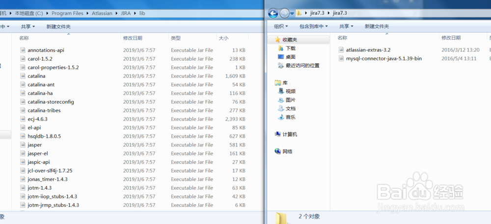Image resolution: width=491 pixels, height=224 pixels.
Task: Select jcl-over-slf4j-1.7.25 file name
Action: tap(50, 171)
